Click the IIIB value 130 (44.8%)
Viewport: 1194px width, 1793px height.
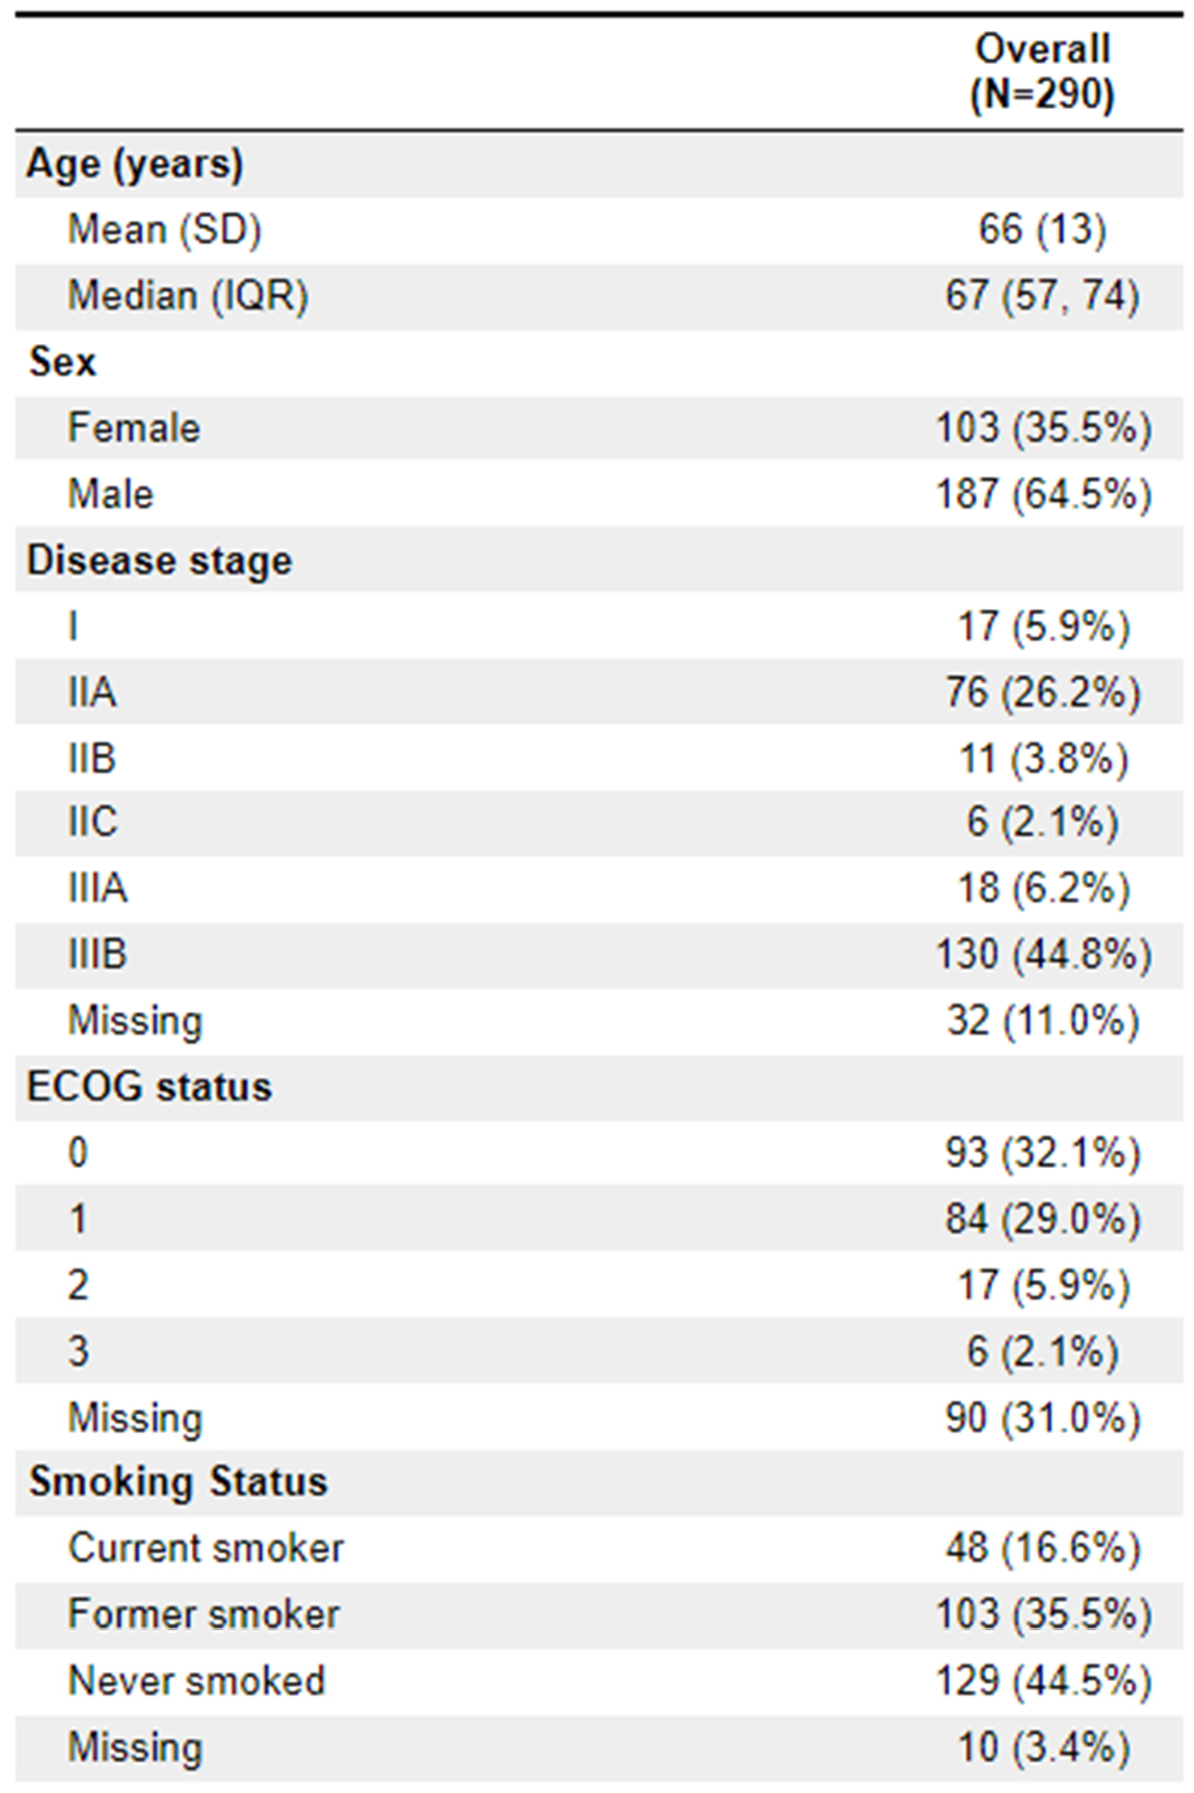coord(1042,955)
